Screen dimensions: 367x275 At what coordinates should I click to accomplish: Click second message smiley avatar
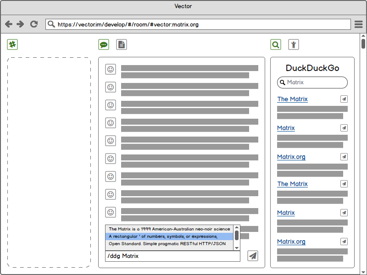pyautogui.click(x=111, y=87)
